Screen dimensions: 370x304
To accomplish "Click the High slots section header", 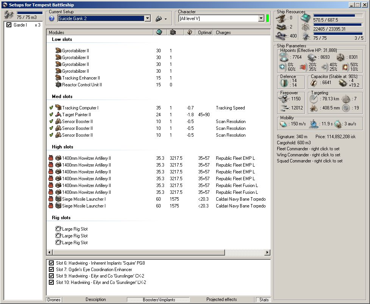I will point(62,147).
